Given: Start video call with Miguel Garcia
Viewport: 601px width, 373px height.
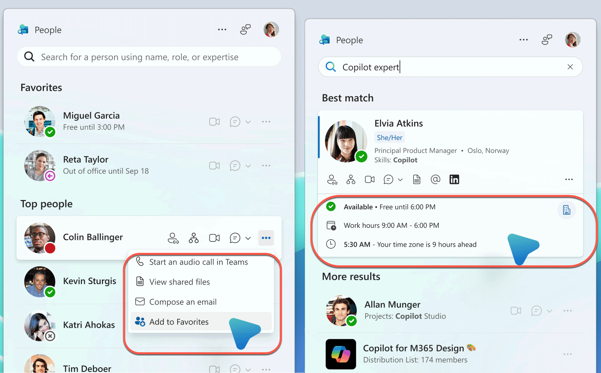Looking at the screenshot, I should (x=214, y=122).
